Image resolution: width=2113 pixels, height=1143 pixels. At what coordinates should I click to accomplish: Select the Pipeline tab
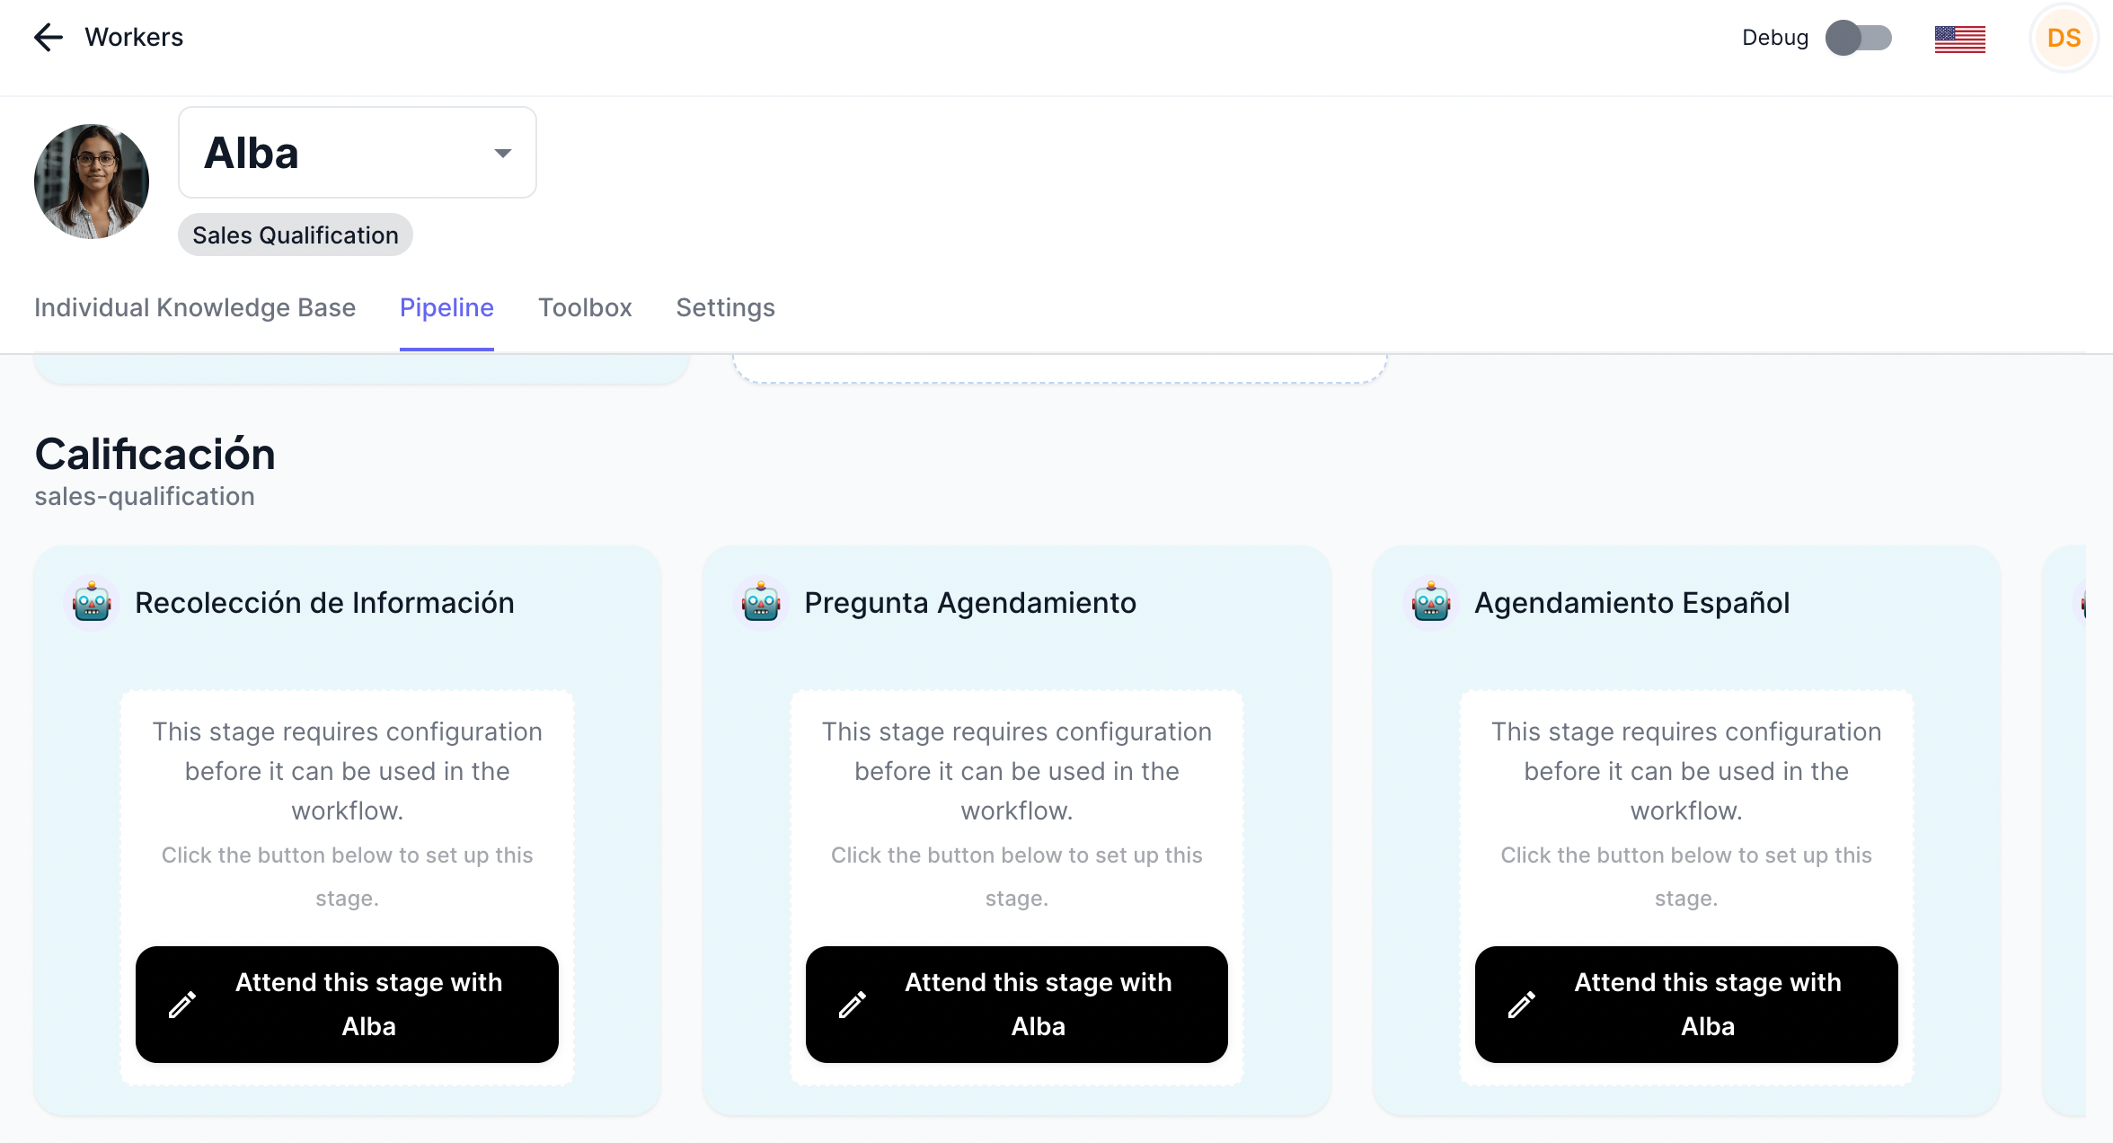(446, 307)
